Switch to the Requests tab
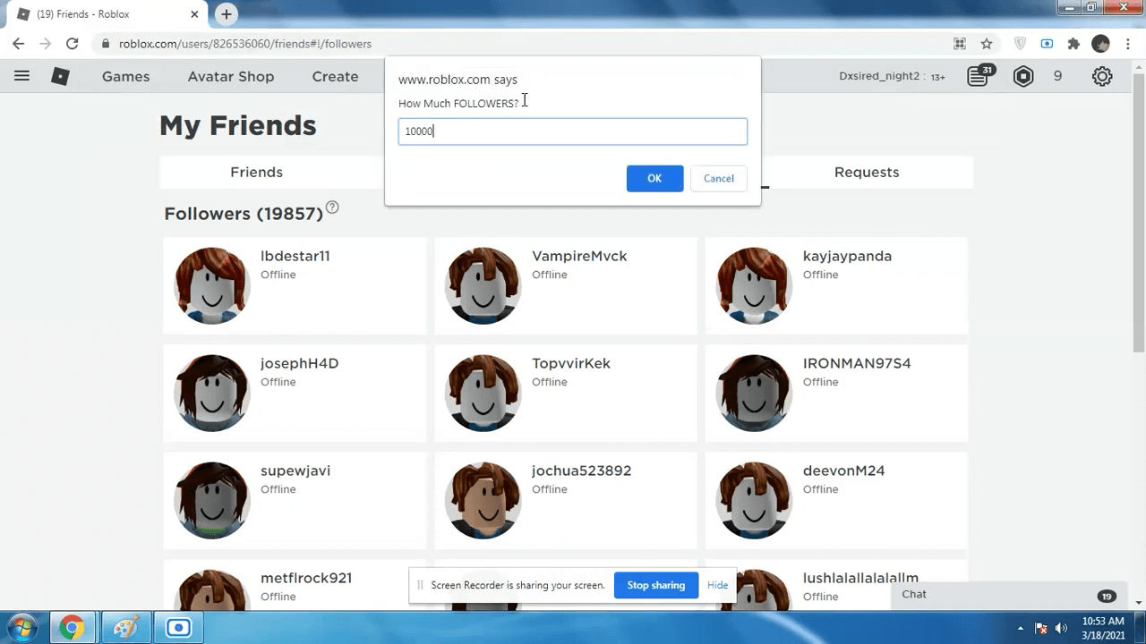 867,172
